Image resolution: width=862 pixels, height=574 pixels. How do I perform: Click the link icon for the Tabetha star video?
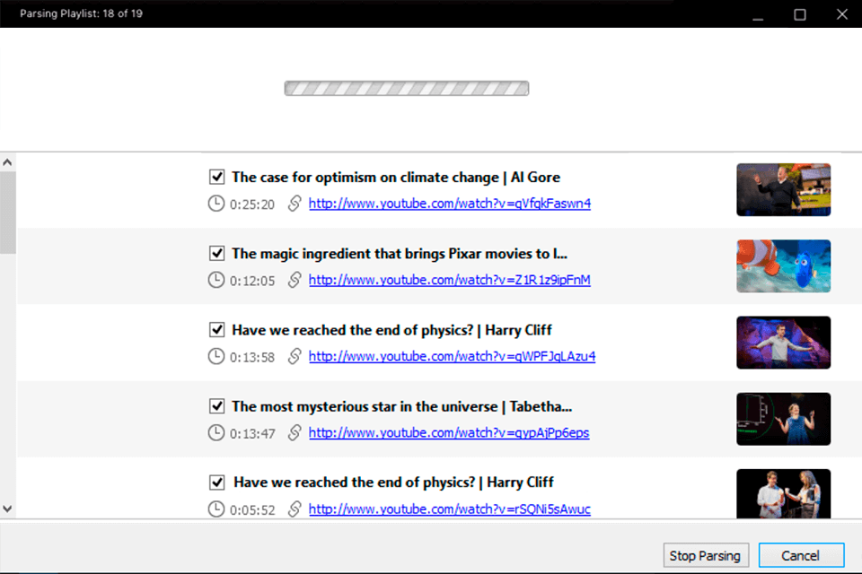point(294,432)
